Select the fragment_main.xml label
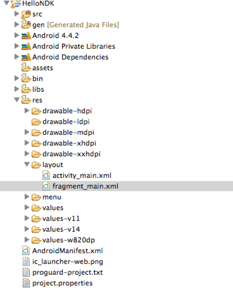Screen dimensions: 233x288 pyautogui.click(x=85, y=186)
